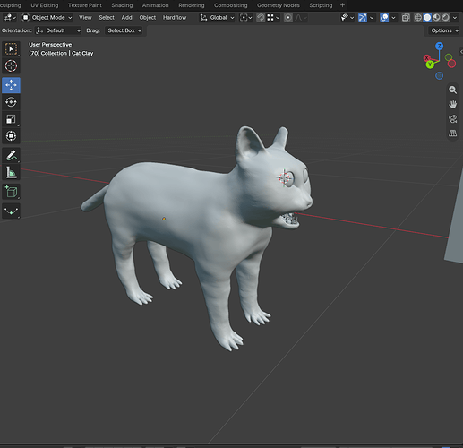The height and width of the screenshot is (448, 463).
Task: Open object visibility filter dropdown
Action: 347,18
